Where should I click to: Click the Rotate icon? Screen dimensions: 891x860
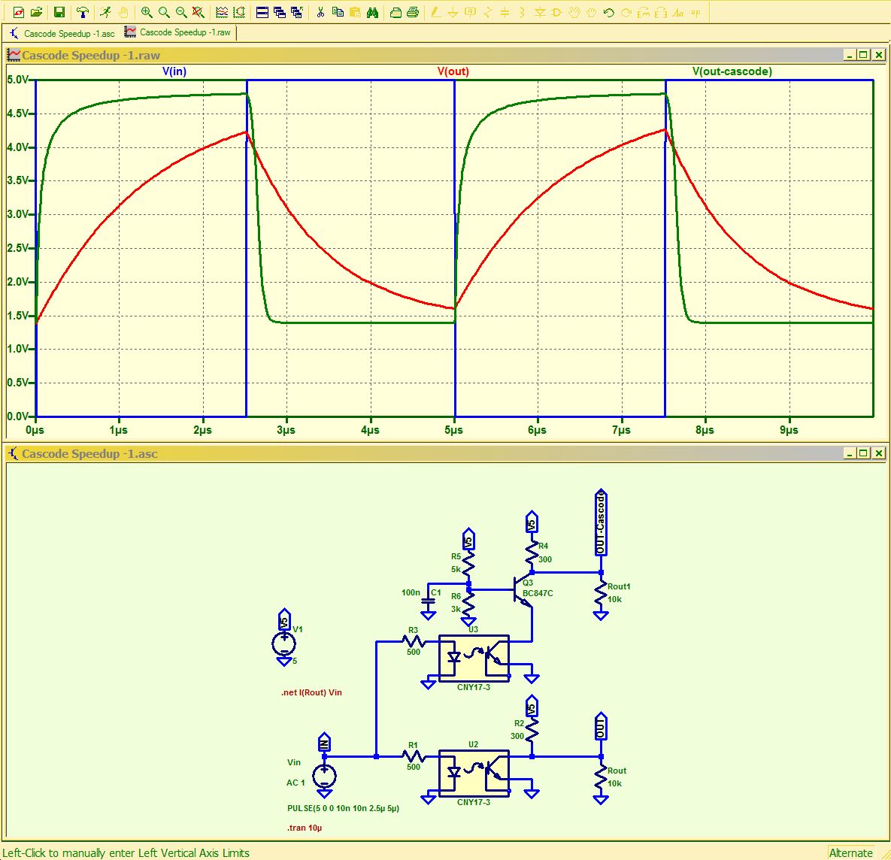(x=643, y=12)
